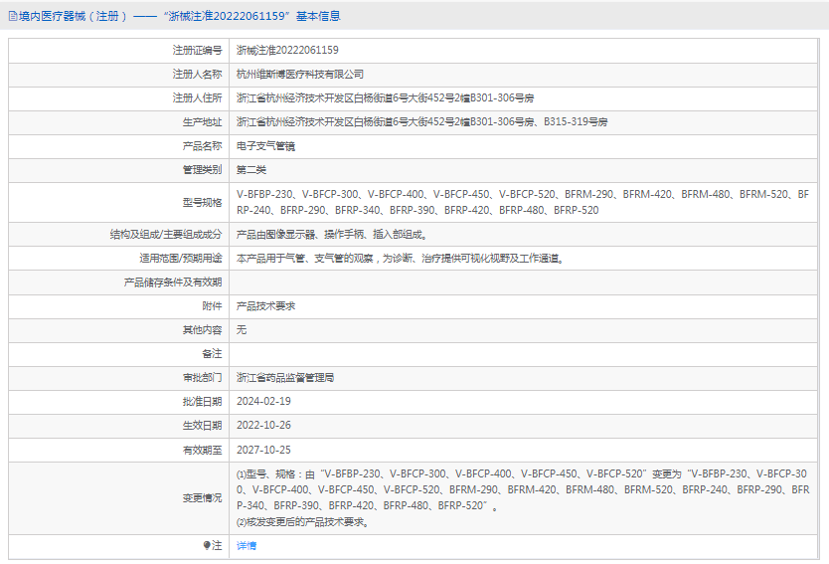Select registrant name 杭州维斯博医疗科技有限公司
Image resolution: width=829 pixels, height=564 pixels.
(300, 74)
